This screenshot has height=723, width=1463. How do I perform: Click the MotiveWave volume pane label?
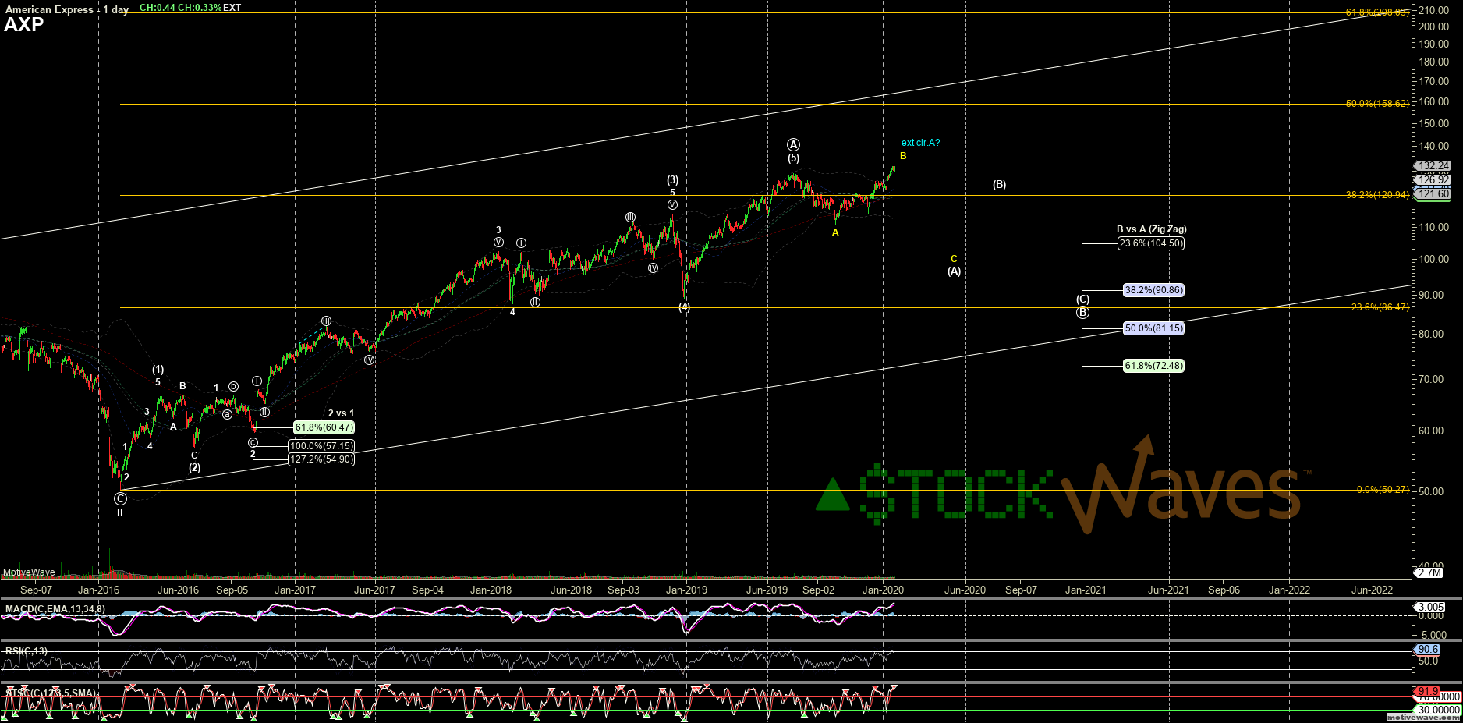[29, 572]
